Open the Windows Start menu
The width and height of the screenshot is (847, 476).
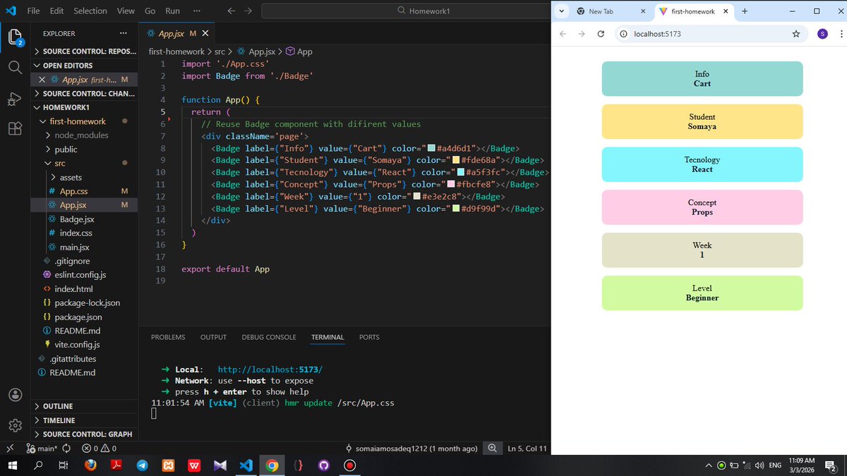click(12, 465)
